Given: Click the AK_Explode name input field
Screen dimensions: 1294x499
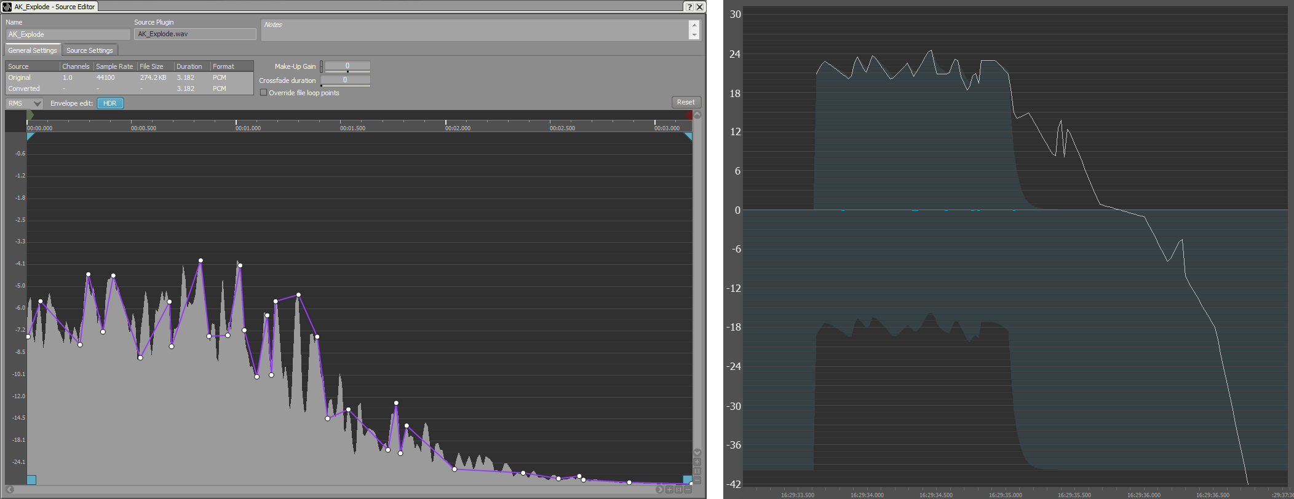Looking at the screenshot, I should point(68,34).
